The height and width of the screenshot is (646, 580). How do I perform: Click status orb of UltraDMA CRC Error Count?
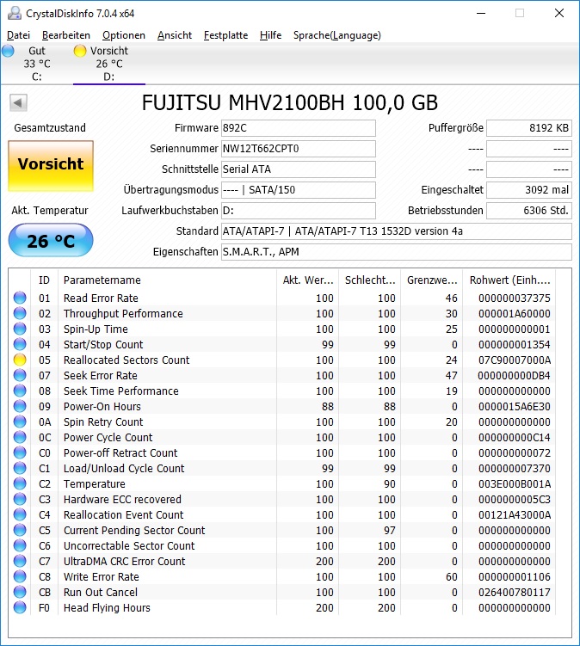tap(20, 561)
